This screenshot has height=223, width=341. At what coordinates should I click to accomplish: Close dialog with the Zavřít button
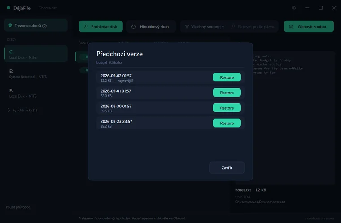coord(227,167)
